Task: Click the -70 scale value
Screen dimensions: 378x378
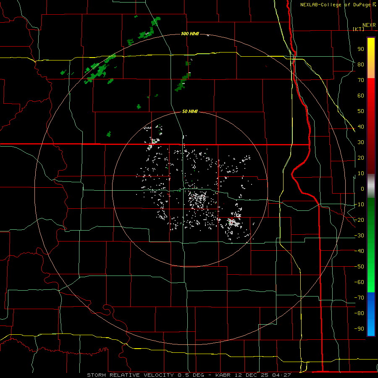Action: point(359,298)
